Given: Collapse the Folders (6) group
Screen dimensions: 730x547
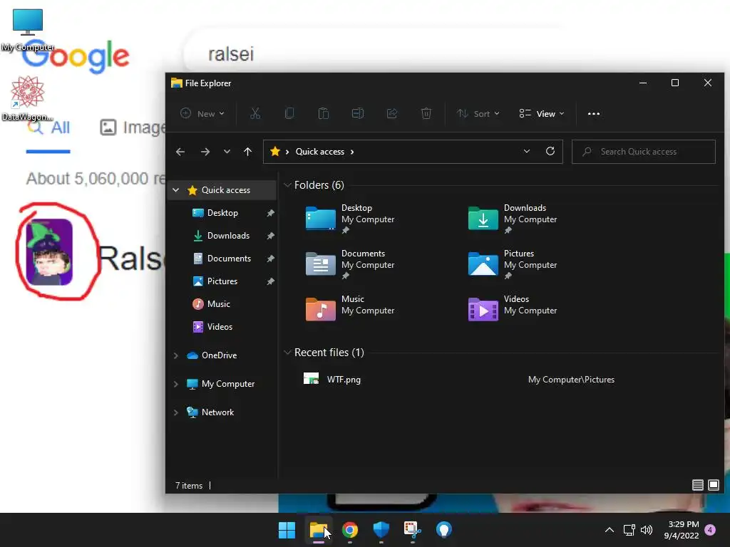Looking at the screenshot, I should coord(287,185).
